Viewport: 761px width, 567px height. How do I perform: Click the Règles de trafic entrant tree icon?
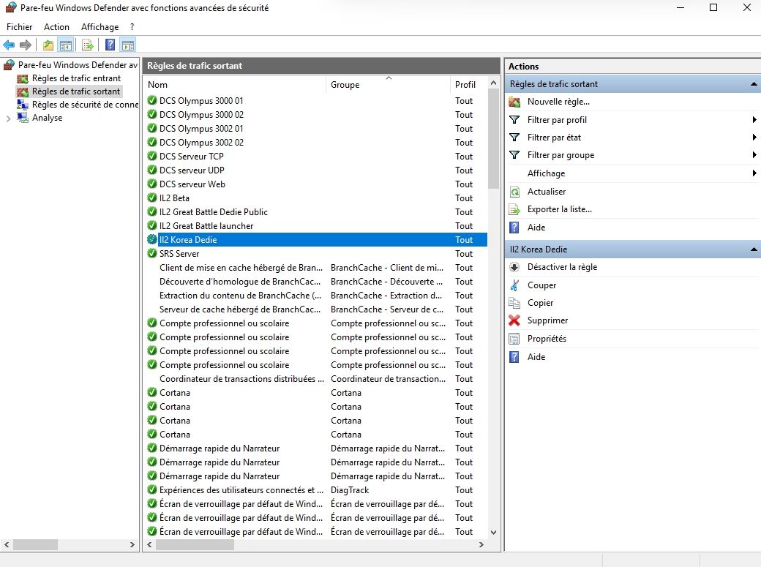(23, 78)
